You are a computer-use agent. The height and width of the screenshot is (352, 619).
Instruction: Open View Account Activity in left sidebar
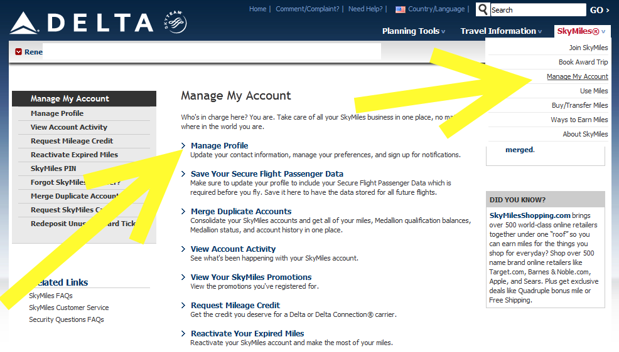69,127
